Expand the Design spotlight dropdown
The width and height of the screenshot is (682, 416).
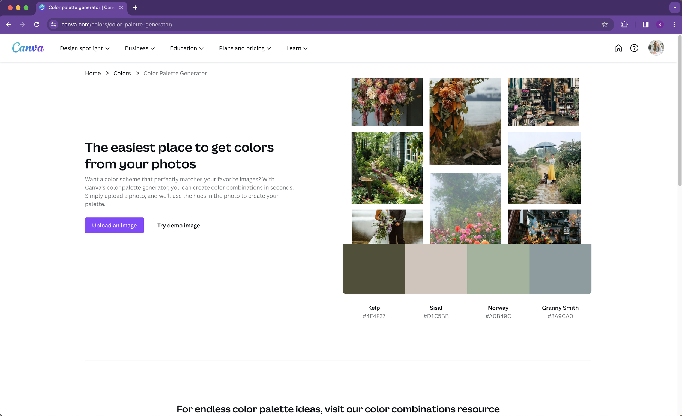85,48
